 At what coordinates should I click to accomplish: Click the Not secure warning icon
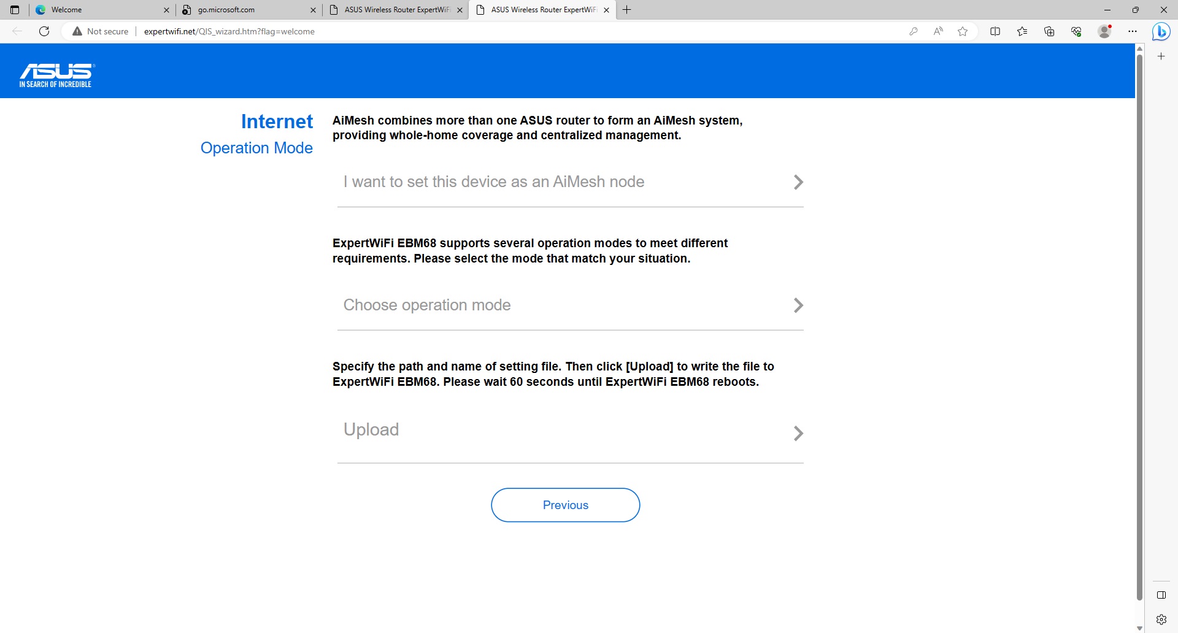pos(77,31)
